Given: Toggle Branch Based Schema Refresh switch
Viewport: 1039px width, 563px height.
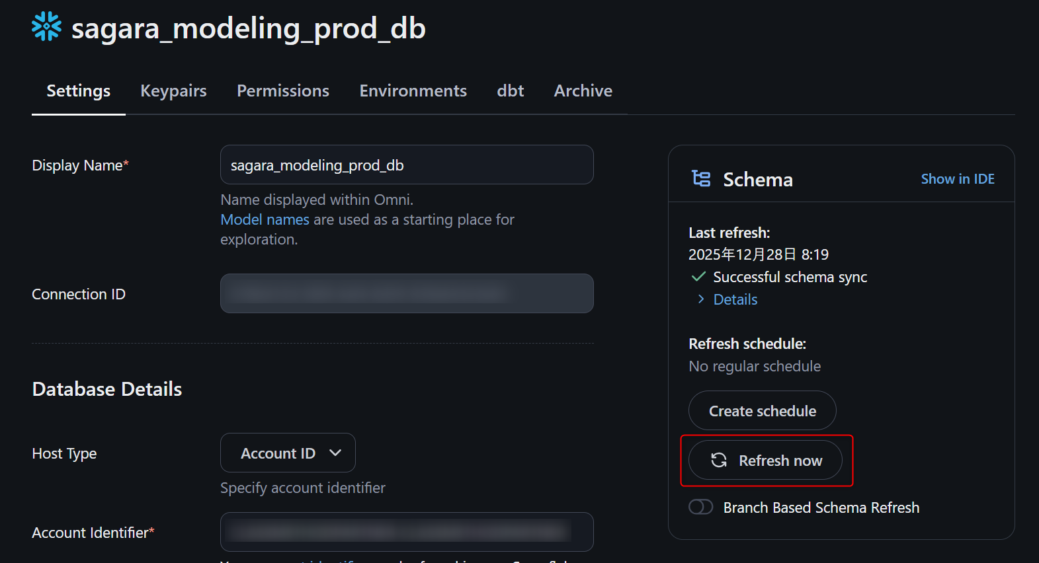Looking at the screenshot, I should [701, 507].
